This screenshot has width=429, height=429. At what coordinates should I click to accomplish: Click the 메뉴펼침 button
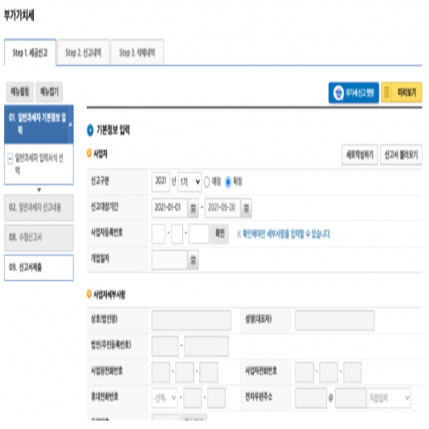20,92
